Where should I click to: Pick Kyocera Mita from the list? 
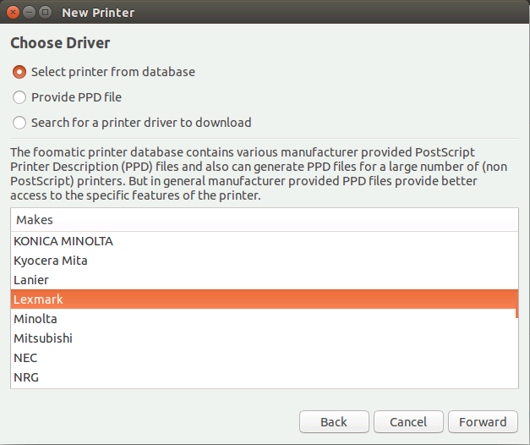point(265,261)
